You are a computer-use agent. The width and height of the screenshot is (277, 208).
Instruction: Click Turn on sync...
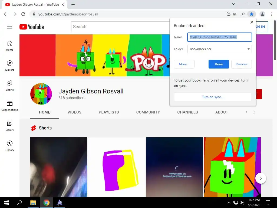pos(213,97)
